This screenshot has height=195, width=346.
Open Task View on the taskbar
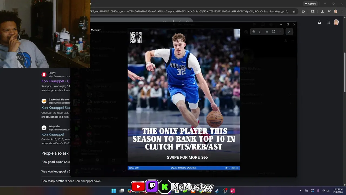pos(122,191)
